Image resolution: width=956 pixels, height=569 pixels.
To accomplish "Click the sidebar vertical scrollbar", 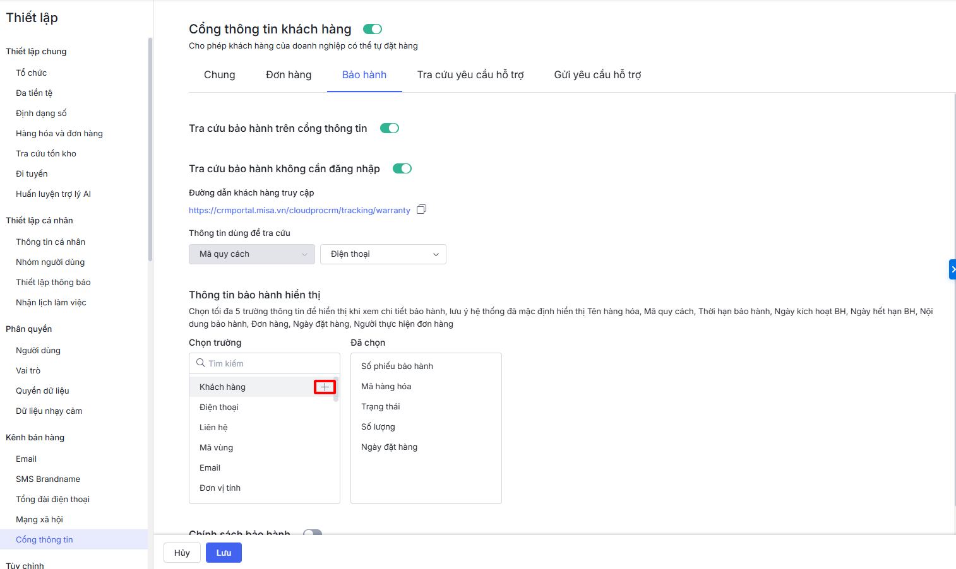I will (x=150, y=150).
